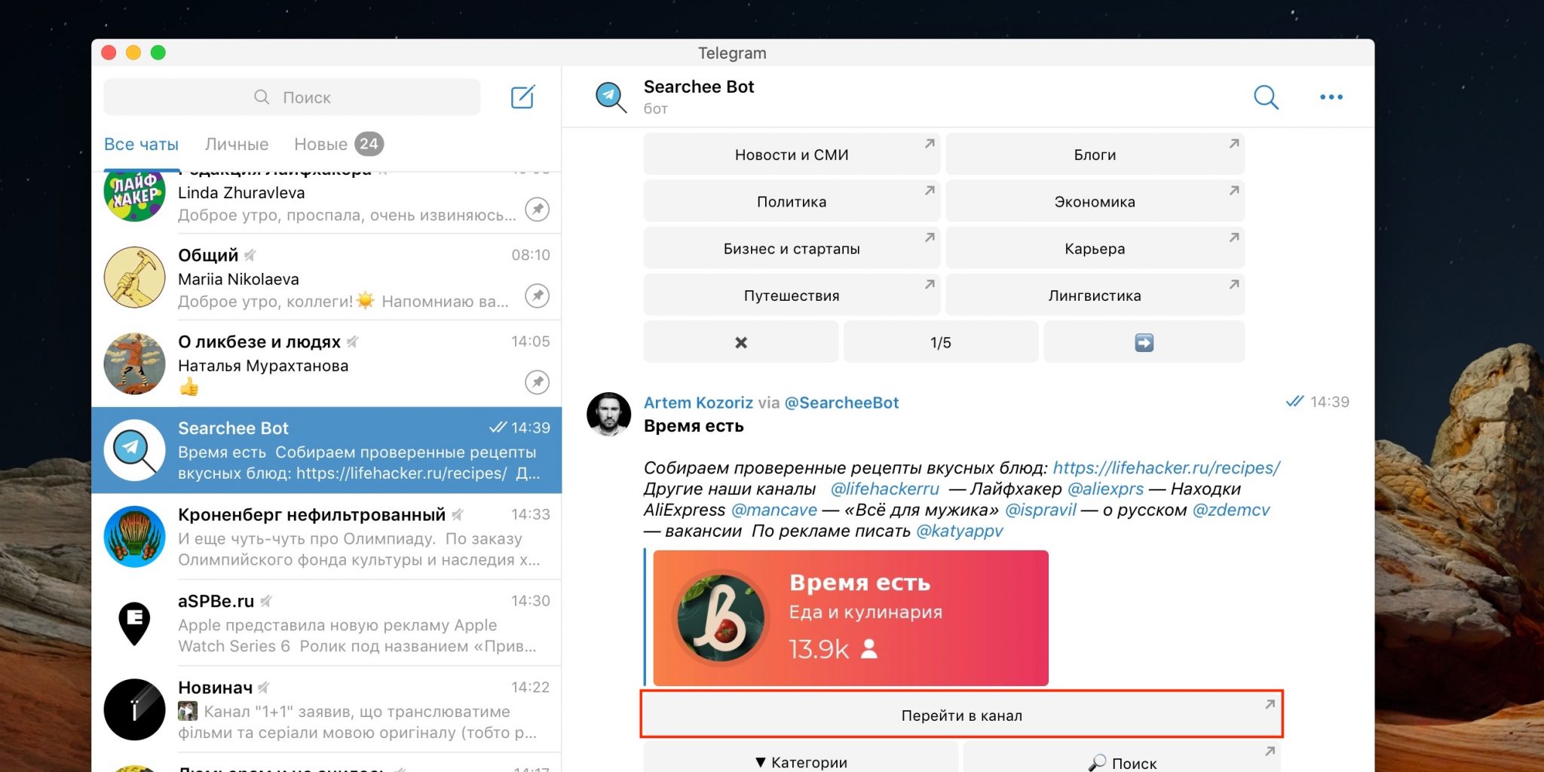This screenshot has width=1544, height=772.
Task: Click the Новинач black circle avatar
Action: [134, 710]
